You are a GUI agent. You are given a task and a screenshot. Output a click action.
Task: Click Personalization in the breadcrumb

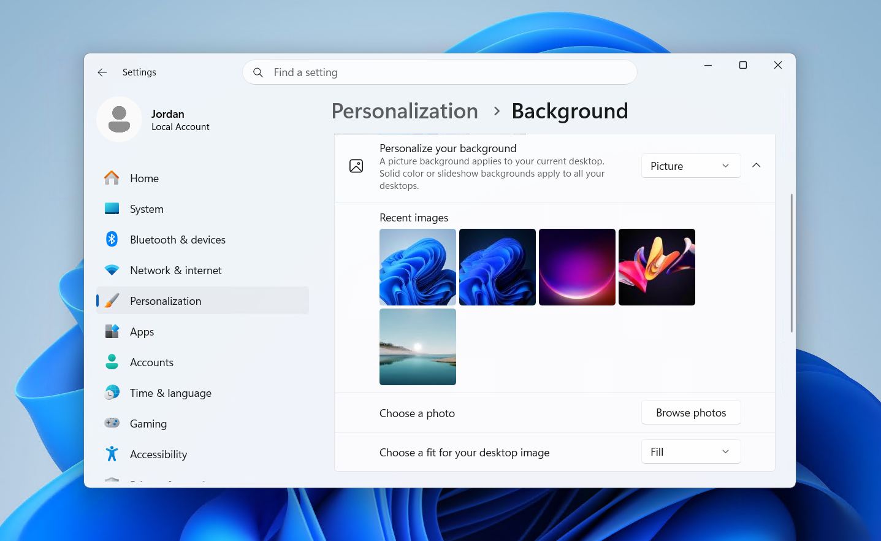405,111
